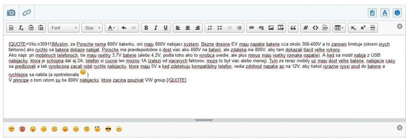The height and width of the screenshot is (138, 406).
Task: Insert a numbered list
Action: tap(210, 28)
